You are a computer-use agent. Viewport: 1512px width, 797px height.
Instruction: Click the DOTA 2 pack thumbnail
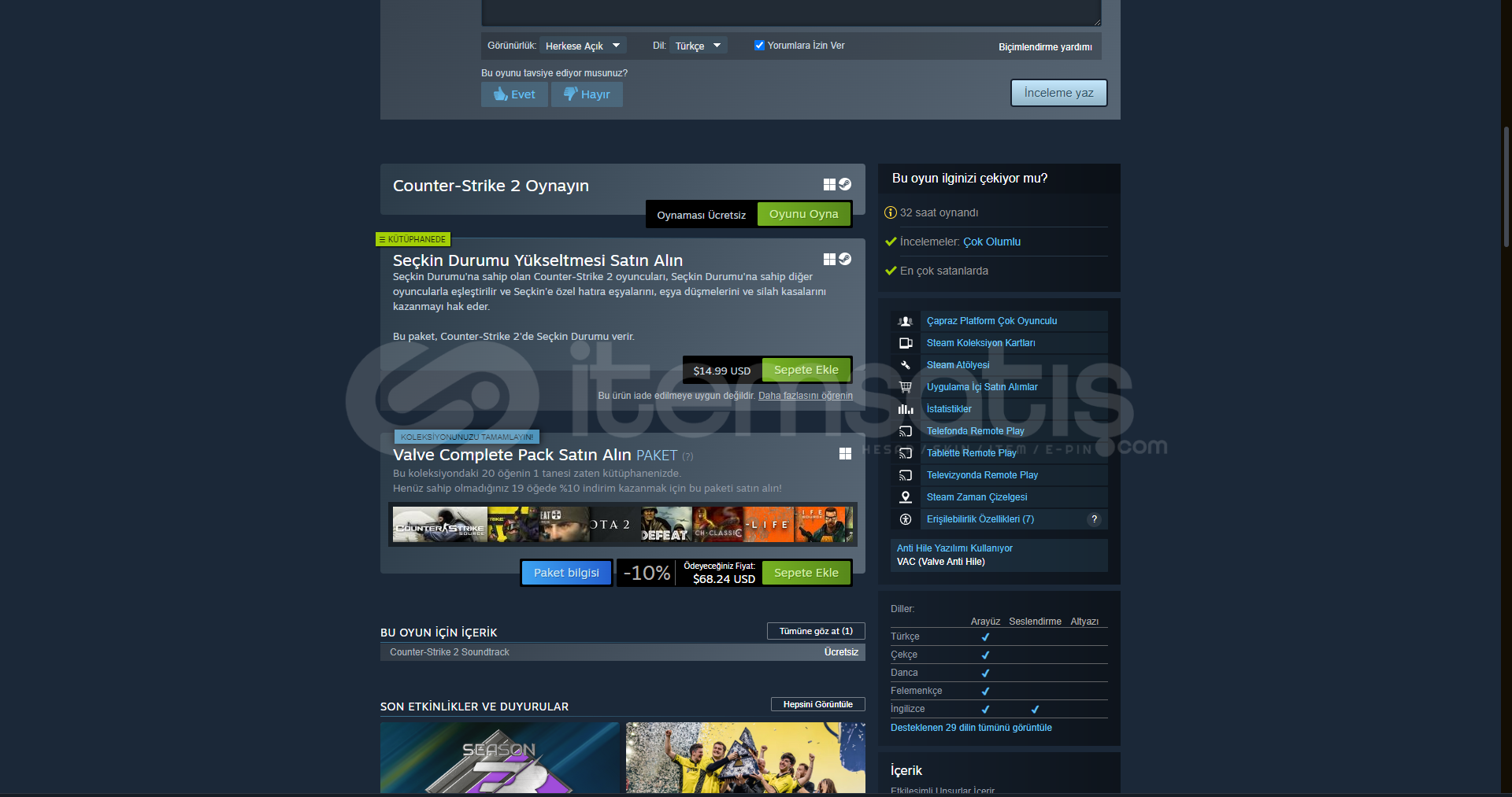pyautogui.click(x=613, y=525)
